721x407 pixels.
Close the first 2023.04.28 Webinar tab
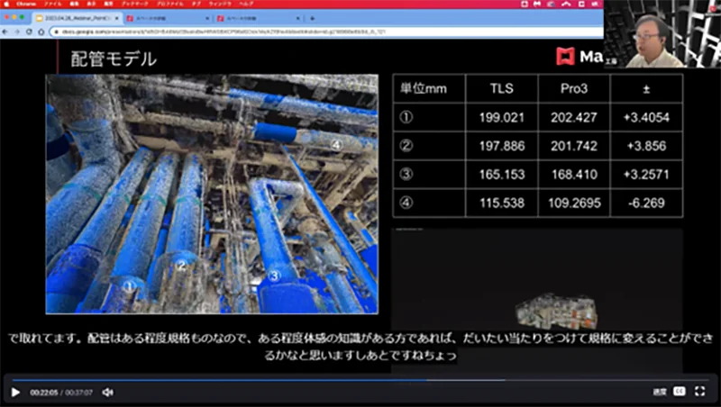[119, 17]
